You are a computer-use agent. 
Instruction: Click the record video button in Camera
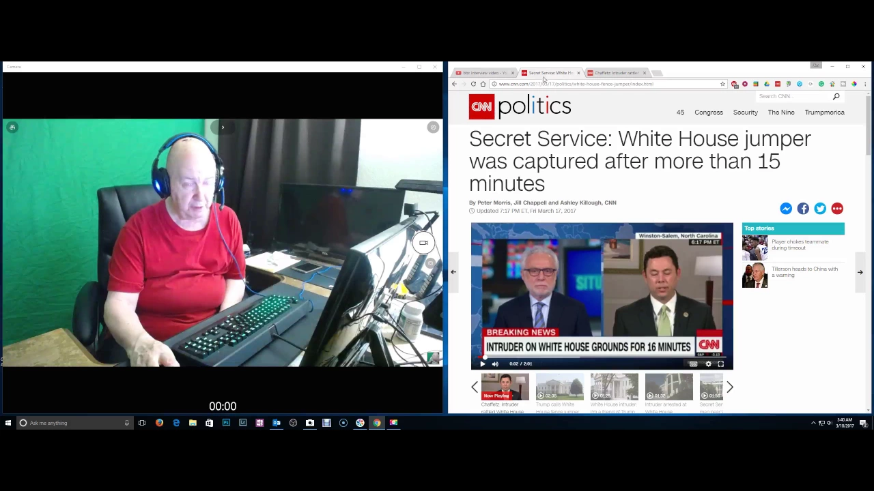[423, 243]
